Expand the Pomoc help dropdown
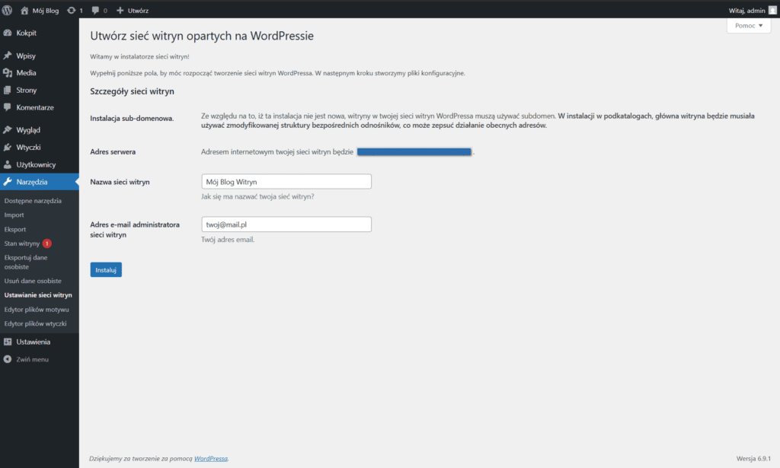Viewport: 780px width, 468px height. (x=749, y=26)
